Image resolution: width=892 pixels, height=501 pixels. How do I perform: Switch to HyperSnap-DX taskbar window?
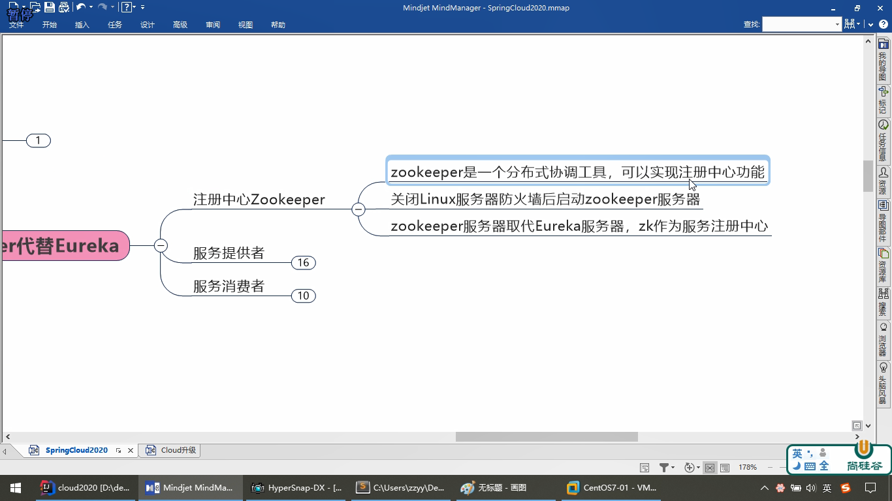[296, 487]
